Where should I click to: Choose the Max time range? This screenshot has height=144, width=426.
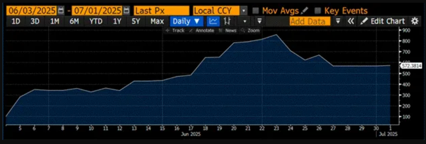pyautogui.click(x=157, y=22)
